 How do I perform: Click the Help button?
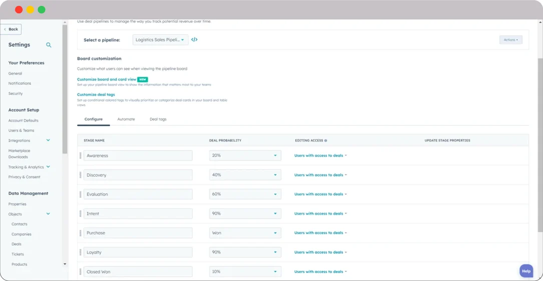click(526, 271)
